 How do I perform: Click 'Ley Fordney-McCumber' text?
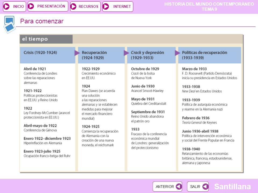point(41,113)
